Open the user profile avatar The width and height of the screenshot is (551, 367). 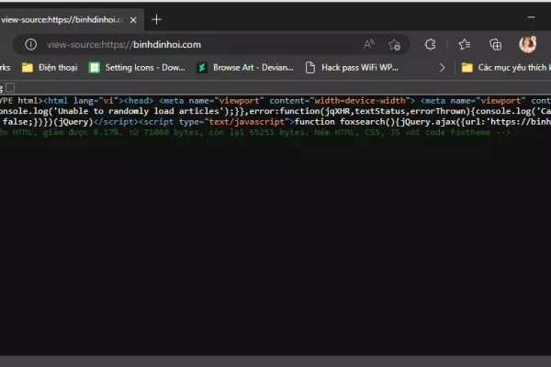pos(528,44)
